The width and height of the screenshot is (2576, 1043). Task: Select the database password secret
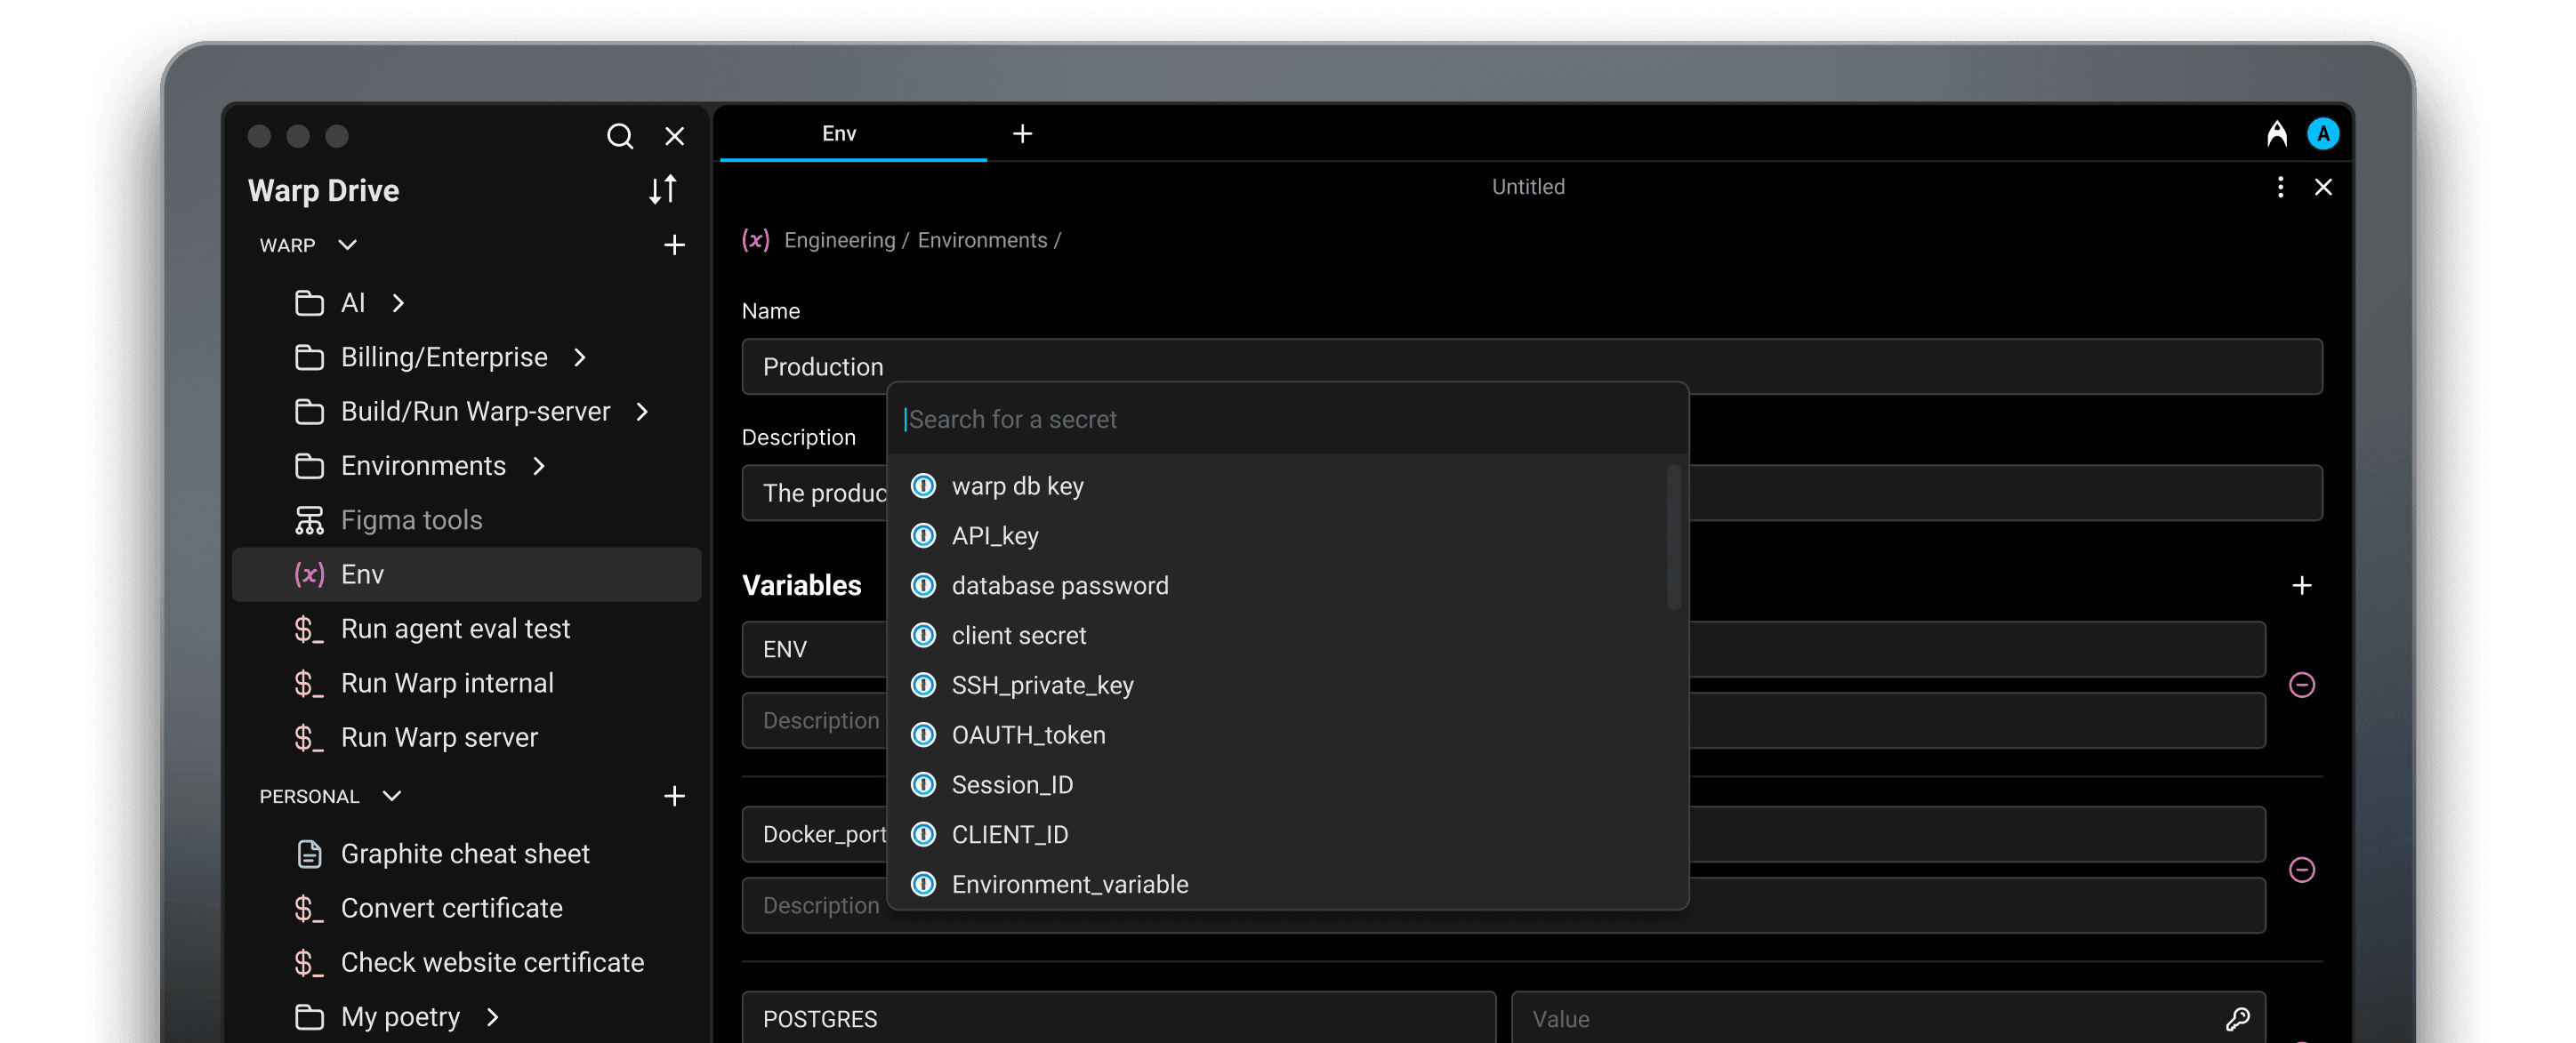tap(1060, 586)
